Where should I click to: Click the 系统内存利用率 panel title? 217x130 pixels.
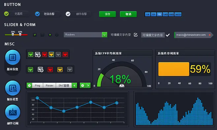pos(168,53)
